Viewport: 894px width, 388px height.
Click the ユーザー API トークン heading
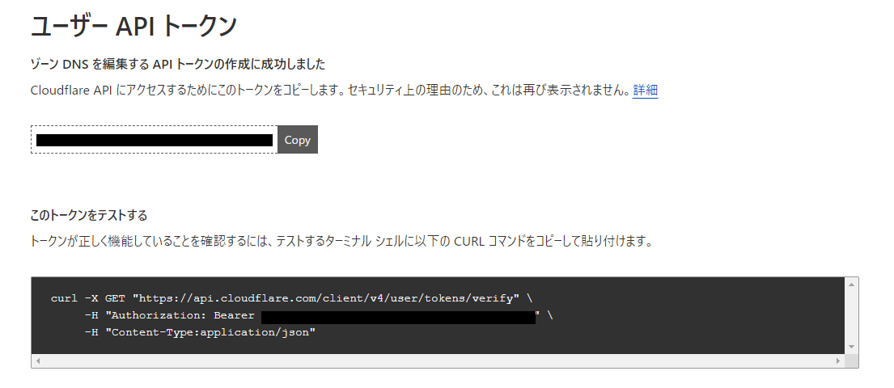click(133, 26)
